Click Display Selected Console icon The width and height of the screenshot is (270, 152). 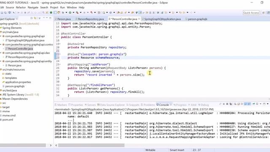point(257,104)
